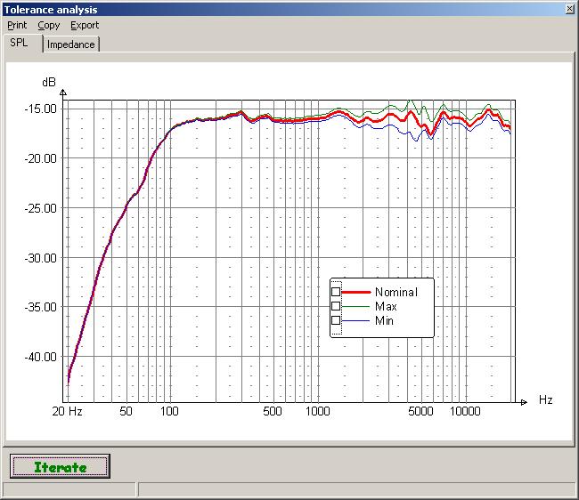Click the green Max legend line

pos(356,306)
